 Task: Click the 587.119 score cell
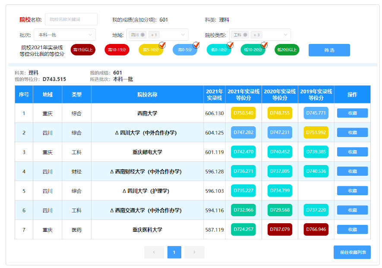(x=215, y=230)
